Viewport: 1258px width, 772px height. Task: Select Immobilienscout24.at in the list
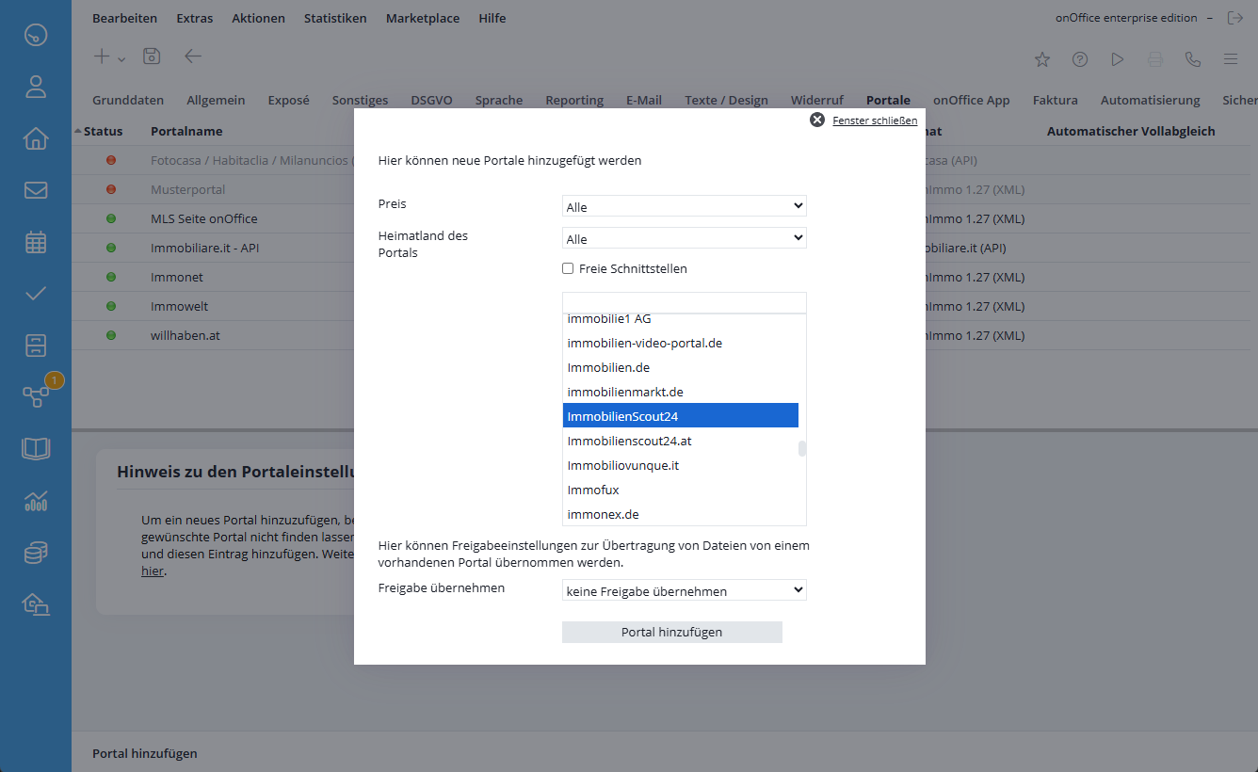[629, 441]
